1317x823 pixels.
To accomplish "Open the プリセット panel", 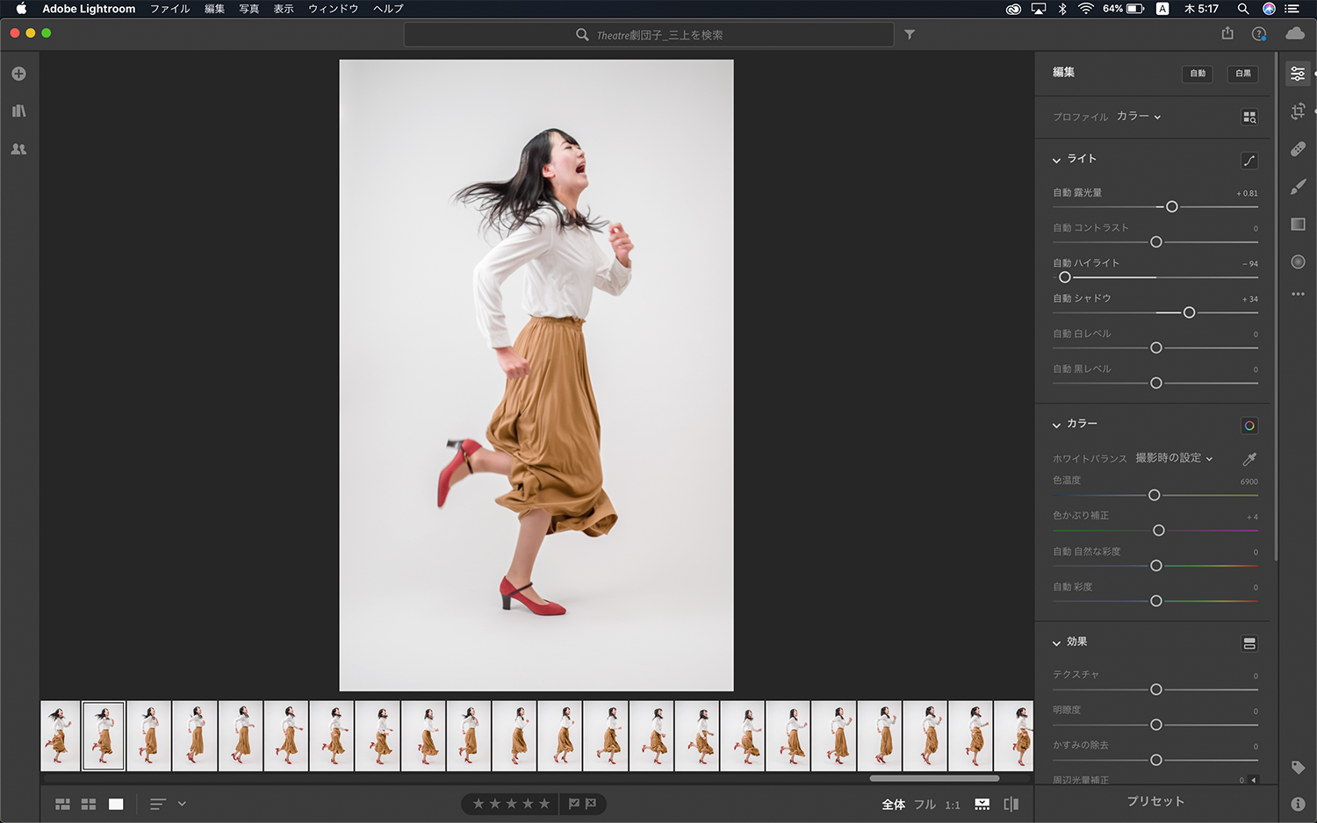I will click(1155, 801).
